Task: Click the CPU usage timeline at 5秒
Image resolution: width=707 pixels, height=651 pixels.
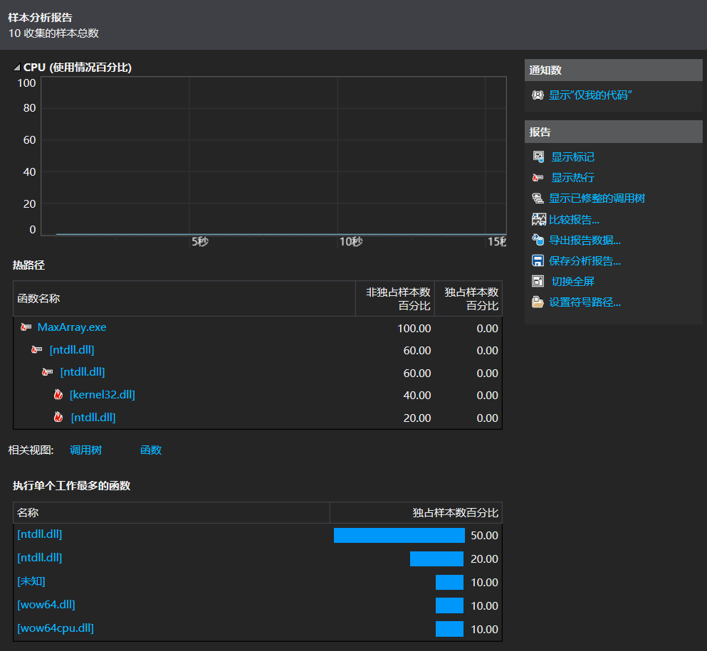Action: click(x=200, y=242)
